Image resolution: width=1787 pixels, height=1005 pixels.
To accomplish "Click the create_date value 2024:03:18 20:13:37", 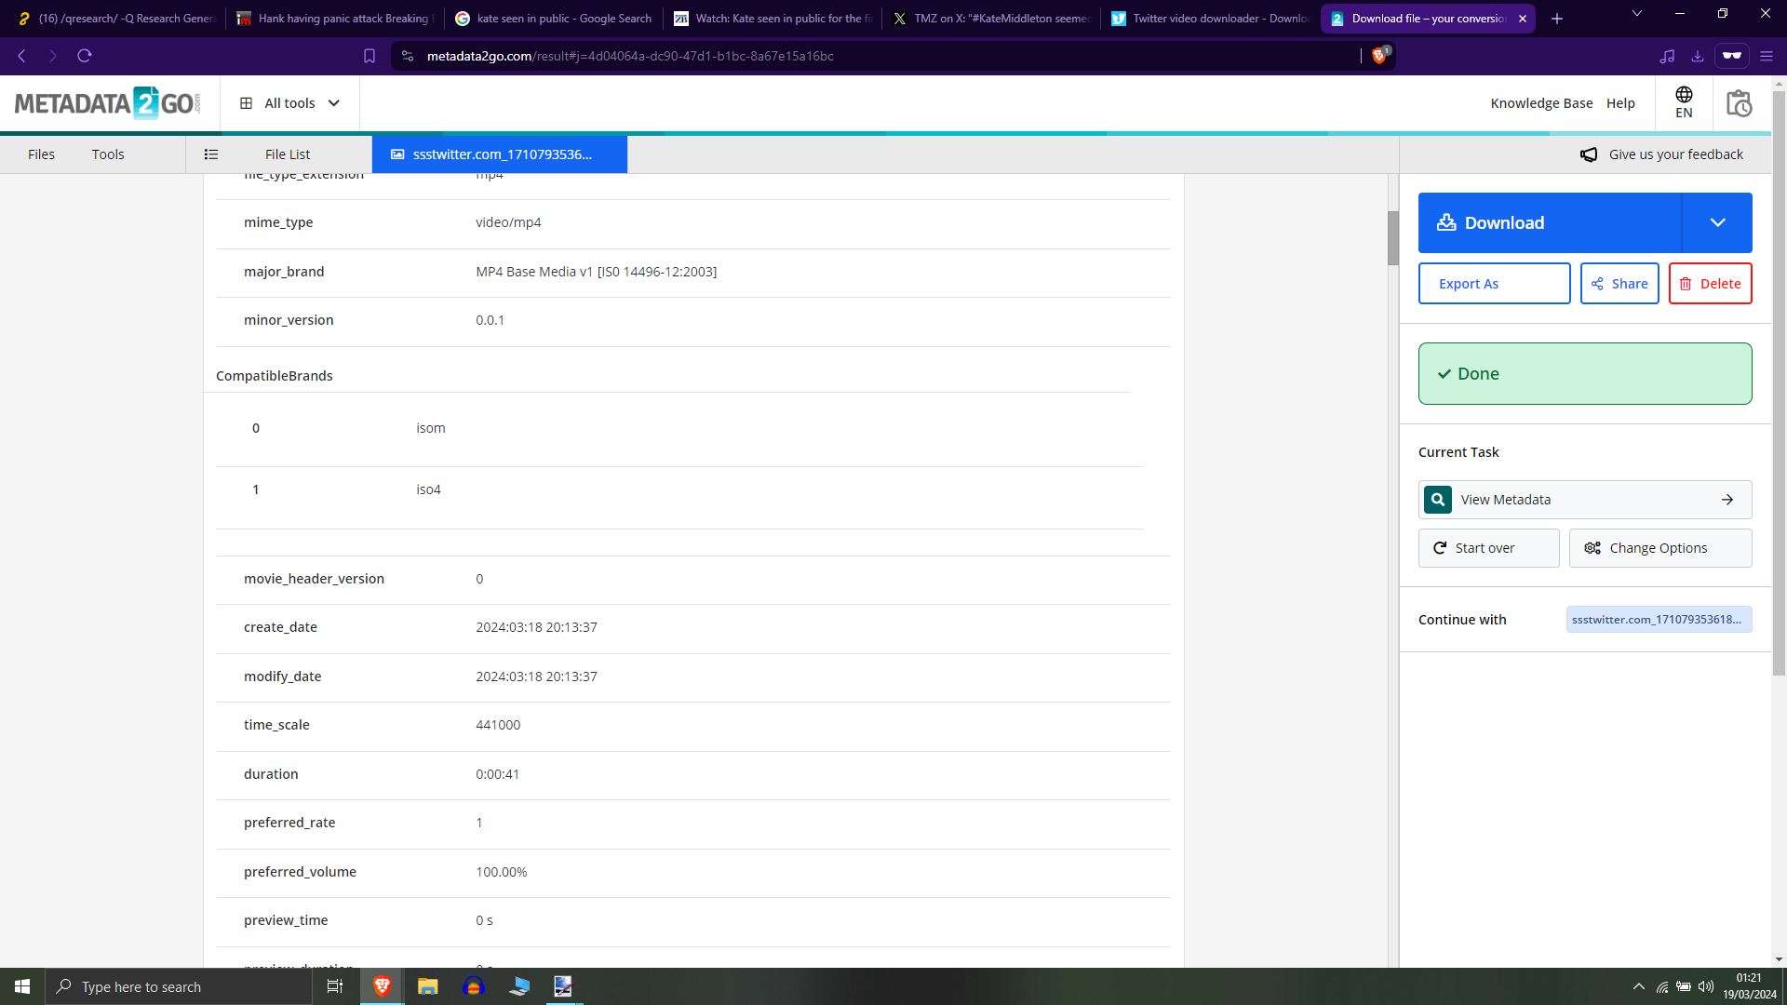I will click(x=536, y=627).
